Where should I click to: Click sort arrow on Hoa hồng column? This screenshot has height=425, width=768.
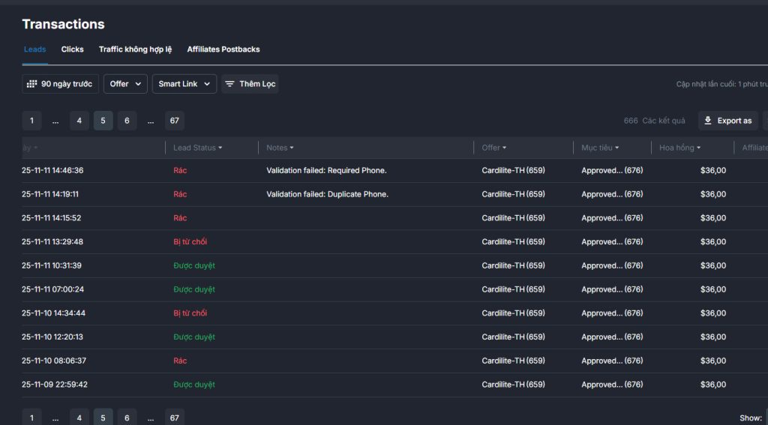click(699, 148)
